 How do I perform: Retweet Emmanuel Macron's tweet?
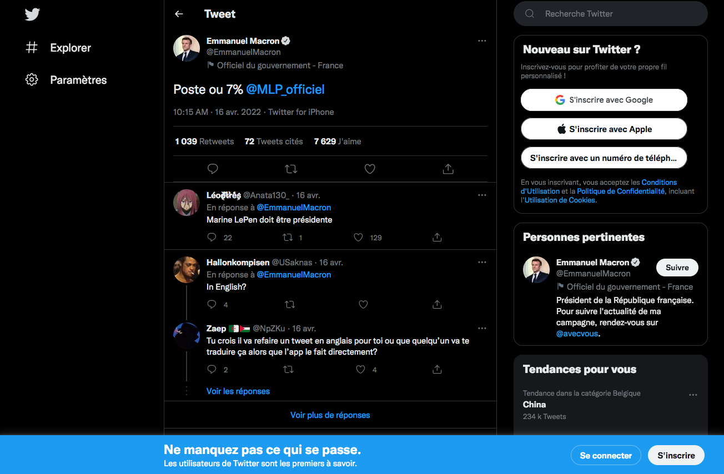click(291, 169)
